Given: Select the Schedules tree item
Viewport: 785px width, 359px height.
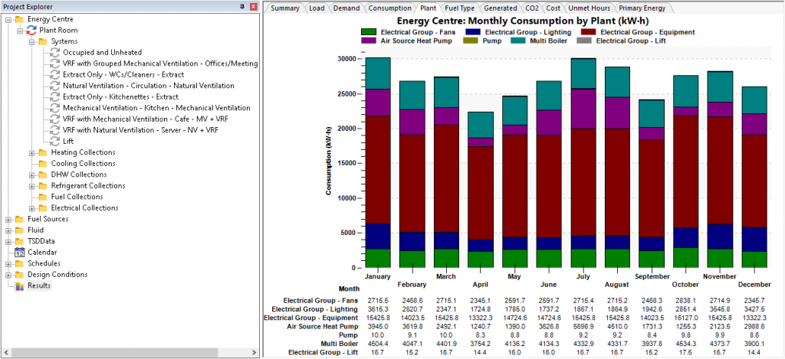Looking at the screenshot, I should [44, 263].
